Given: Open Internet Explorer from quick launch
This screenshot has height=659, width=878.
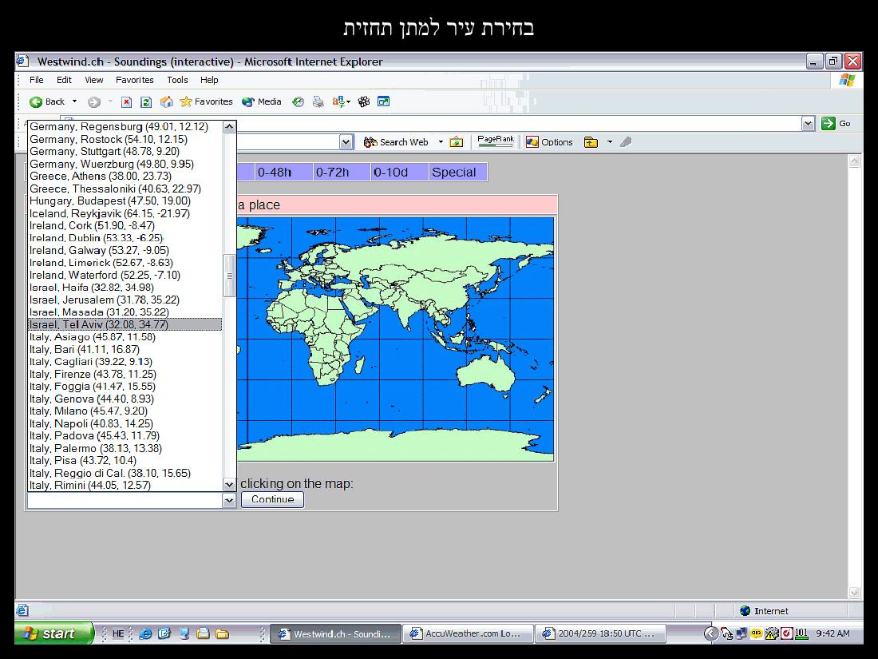Looking at the screenshot, I should click(x=145, y=633).
